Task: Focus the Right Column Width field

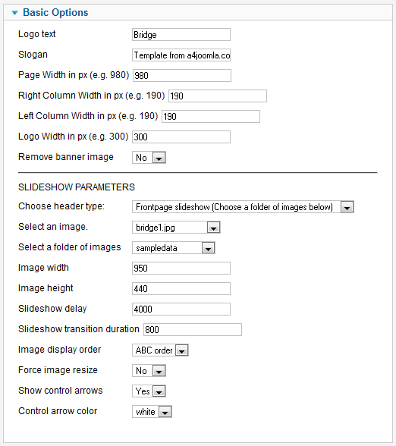Action: click(218, 96)
